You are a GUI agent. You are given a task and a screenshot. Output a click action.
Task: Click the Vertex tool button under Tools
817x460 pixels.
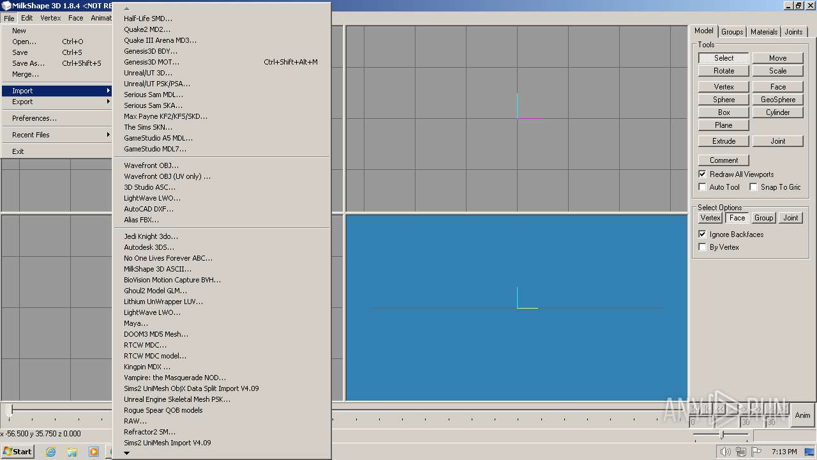click(724, 87)
